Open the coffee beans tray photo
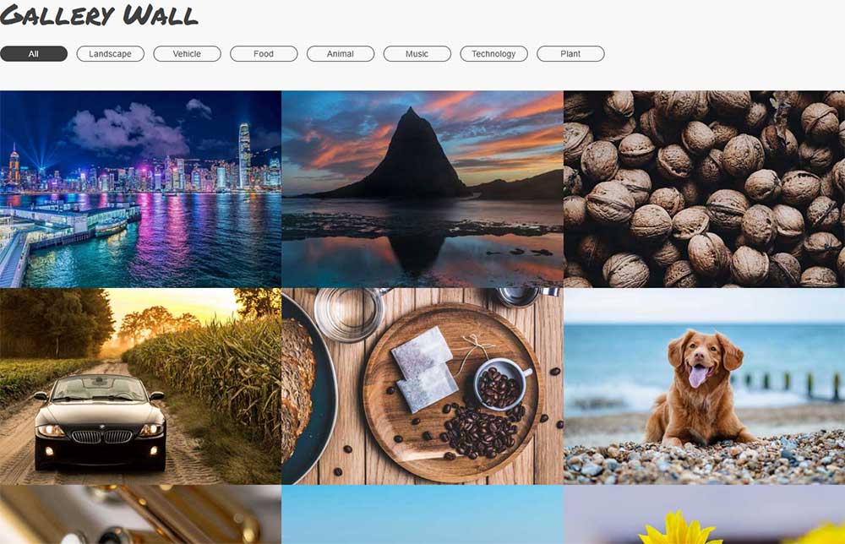This screenshot has width=845, height=544. [x=422, y=386]
